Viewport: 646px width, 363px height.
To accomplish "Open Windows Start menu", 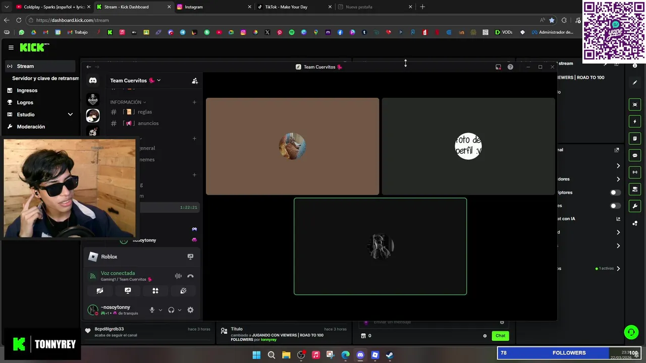I will [256, 355].
